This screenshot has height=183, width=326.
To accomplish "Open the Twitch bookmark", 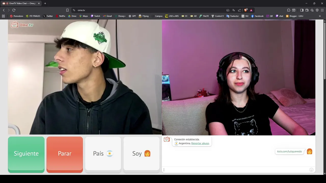I will (96, 16).
